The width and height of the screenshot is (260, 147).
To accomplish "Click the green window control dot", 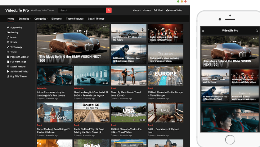I will click(178, 1).
